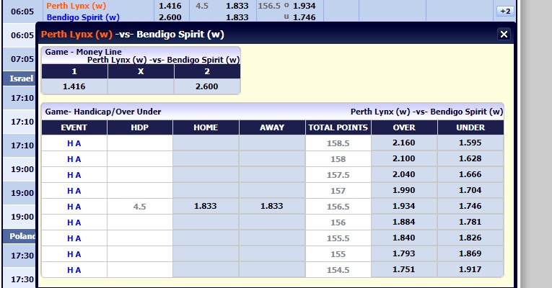552x288 pixels.
Task: Click the H A link in the 154.5 row
Action: [x=74, y=270]
